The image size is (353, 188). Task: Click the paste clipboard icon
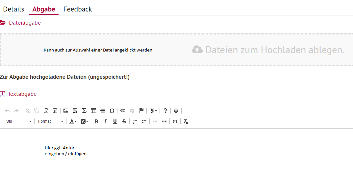click(x=46, y=111)
